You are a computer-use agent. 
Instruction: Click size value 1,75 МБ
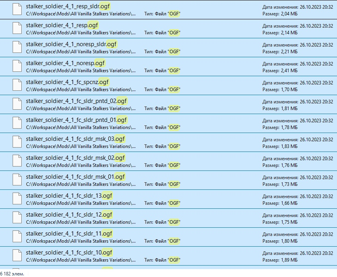point(289,222)
